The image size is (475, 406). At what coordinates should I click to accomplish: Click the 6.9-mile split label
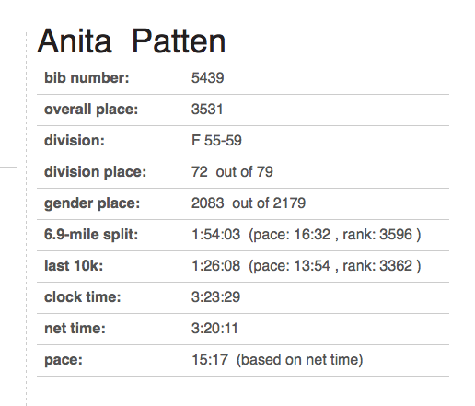(91, 235)
